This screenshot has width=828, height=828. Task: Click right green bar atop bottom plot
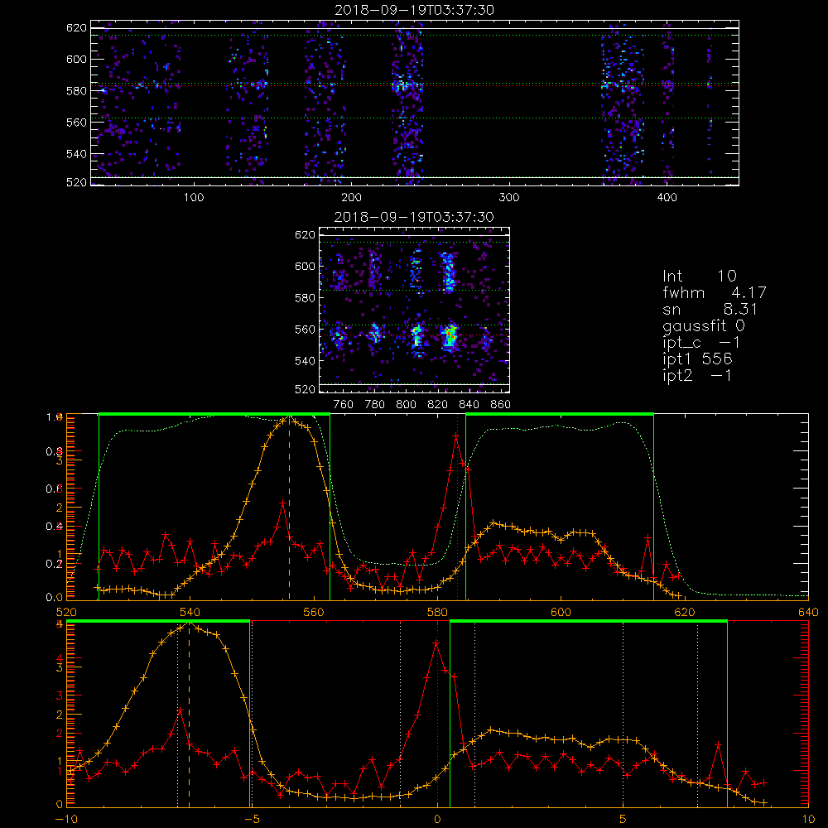coord(588,621)
